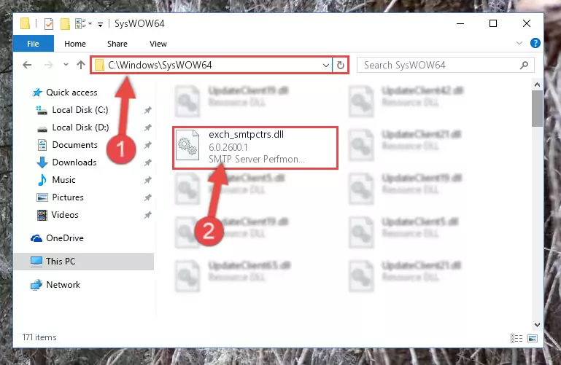561x365 pixels.
Task: Click the scroll down arrow of the file list
Action: (537, 325)
